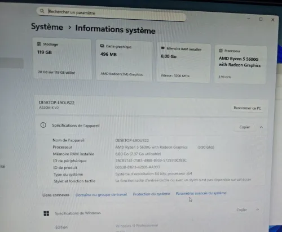Click the 'Édition' label under Windows specs

61,227
